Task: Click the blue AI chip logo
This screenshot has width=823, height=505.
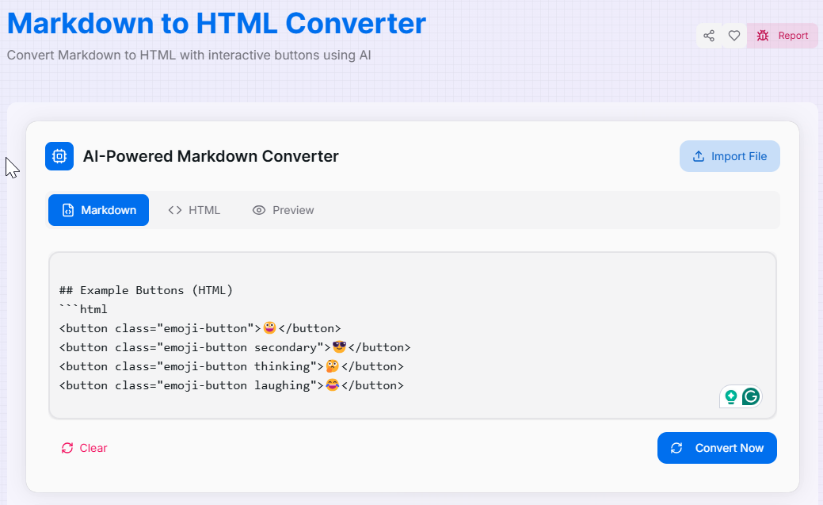Action: coord(59,156)
